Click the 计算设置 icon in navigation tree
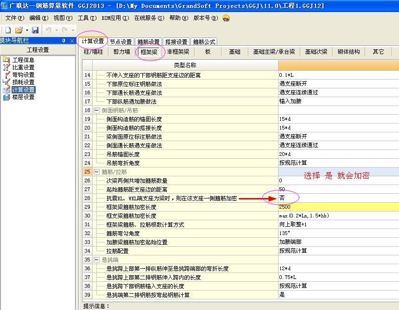Viewport: 399px width, 310px height. coord(6,90)
